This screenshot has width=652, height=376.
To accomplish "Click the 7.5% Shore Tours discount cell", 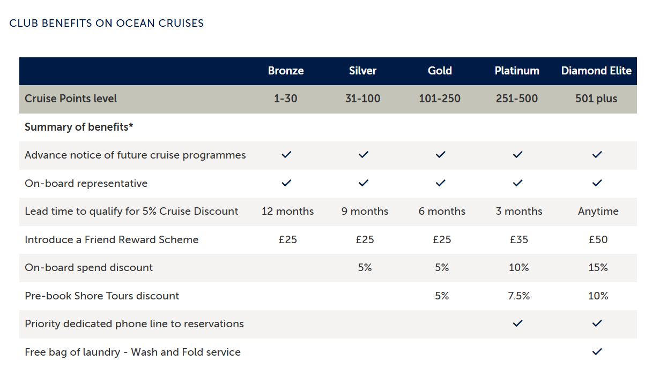I will (518, 296).
